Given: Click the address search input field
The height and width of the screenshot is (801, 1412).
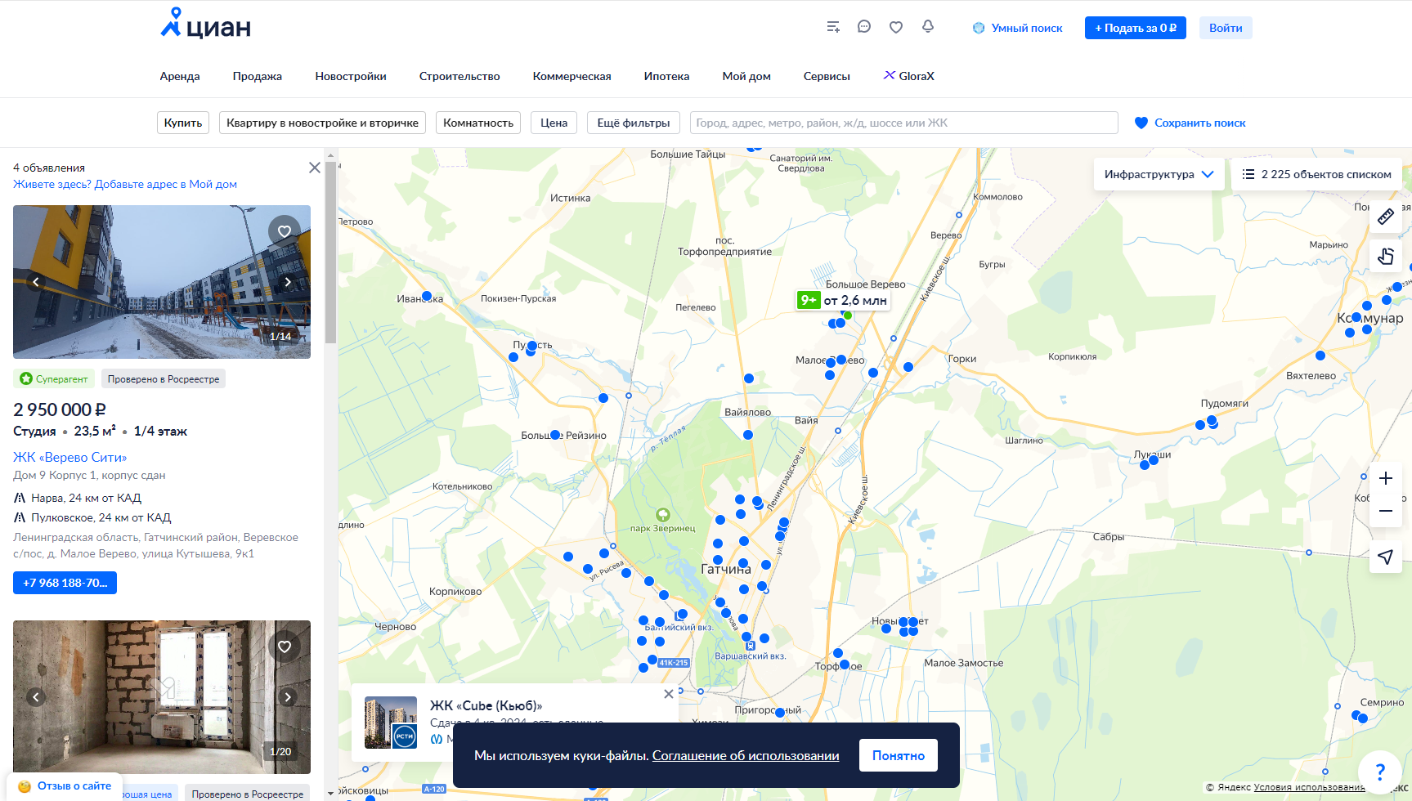Looking at the screenshot, I should pyautogui.click(x=903, y=123).
